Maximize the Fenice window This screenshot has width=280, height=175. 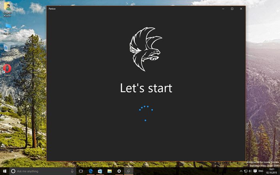point(232,8)
